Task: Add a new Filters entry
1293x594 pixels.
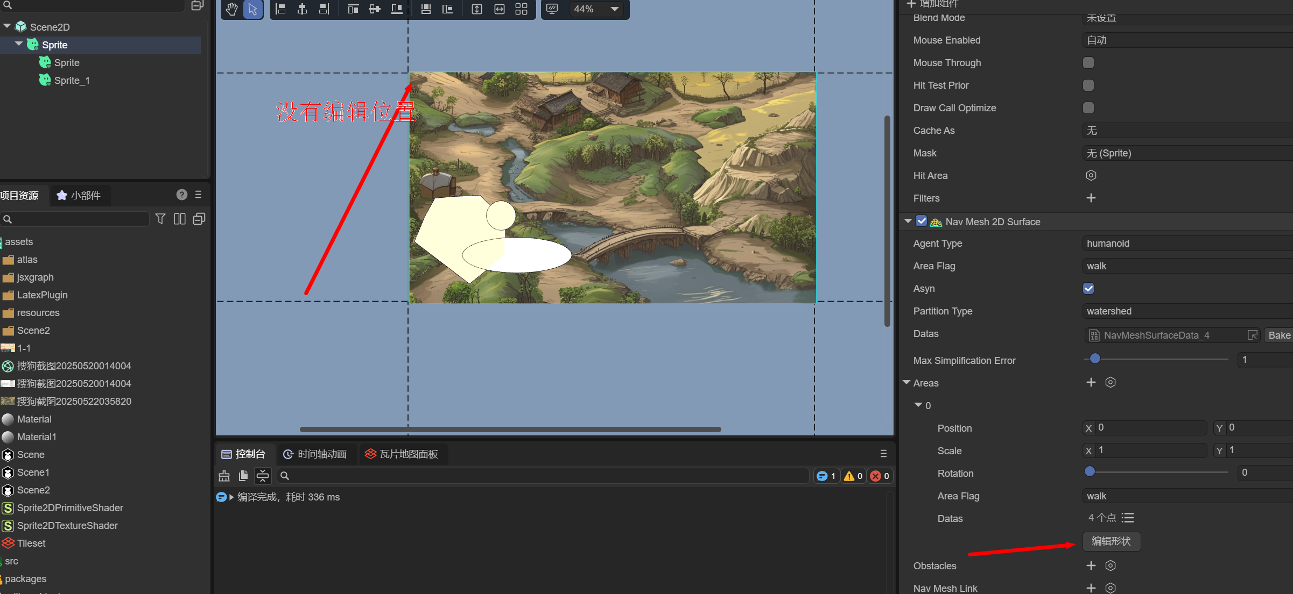Action: pyautogui.click(x=1091, y=198)
